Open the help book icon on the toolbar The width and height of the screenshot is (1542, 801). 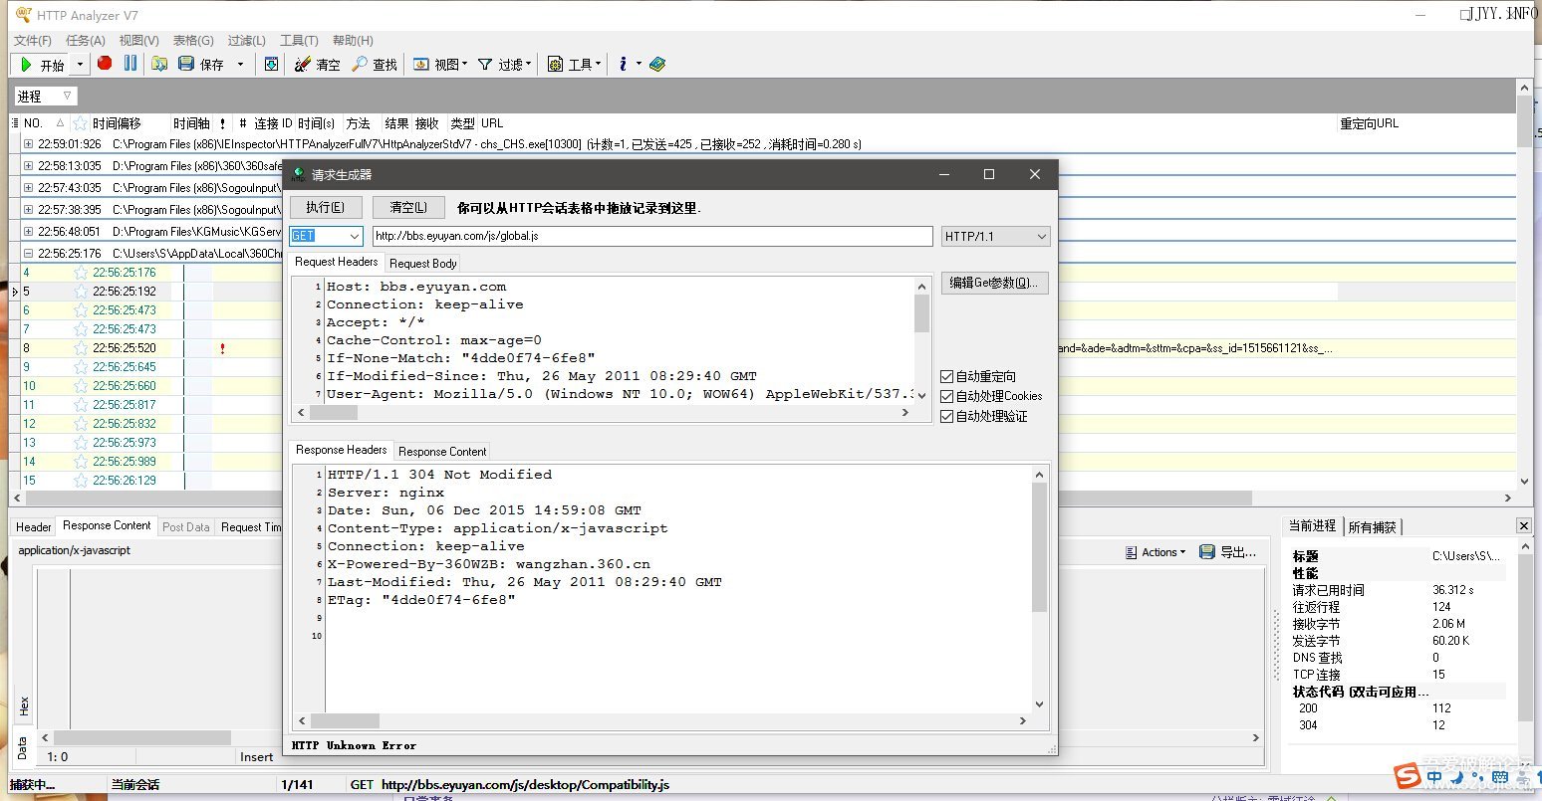(x=657, y=63)
